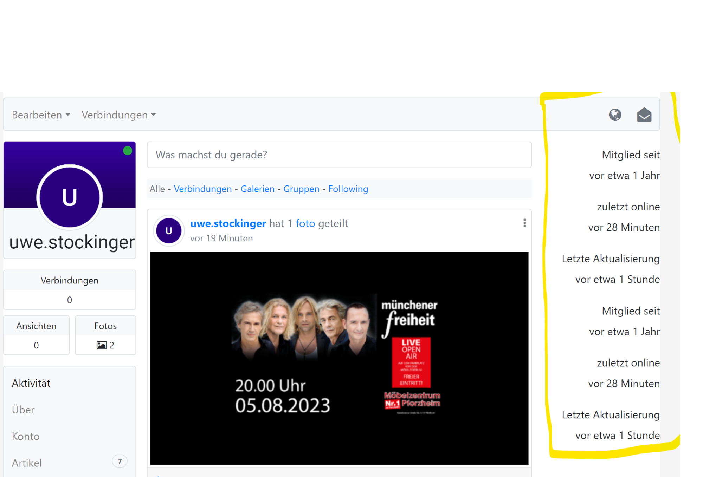Expand the Verbindungen dropdown in top bar

119,115
